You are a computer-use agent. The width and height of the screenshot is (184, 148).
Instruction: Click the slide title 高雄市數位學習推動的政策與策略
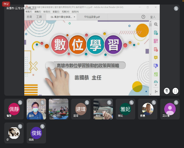88,66
